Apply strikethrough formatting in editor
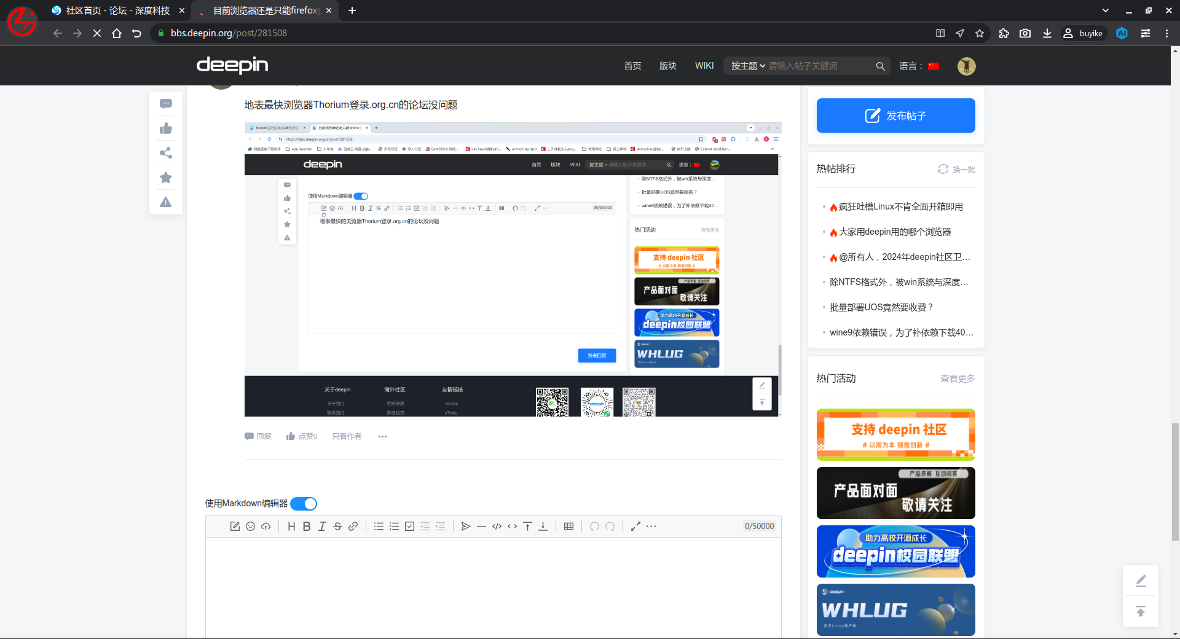Screen dimensions: 1180x639 [337, 527]
